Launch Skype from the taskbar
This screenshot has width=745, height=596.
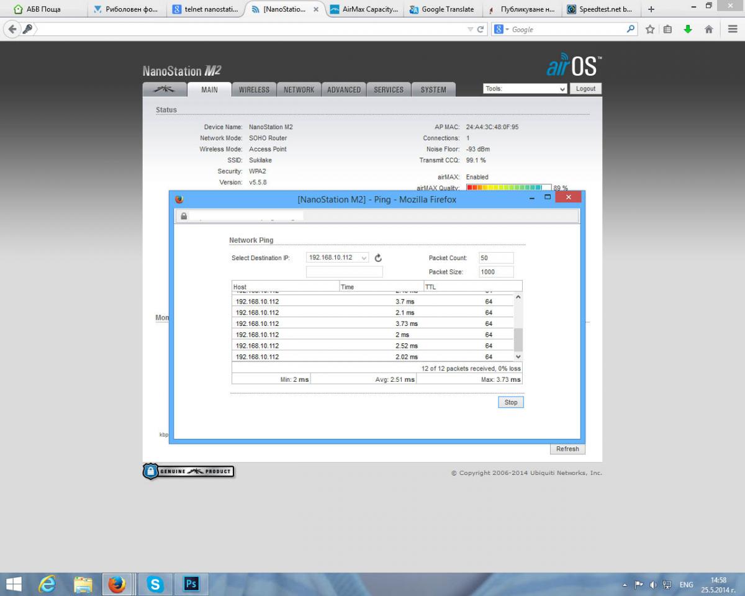(155, 584)
